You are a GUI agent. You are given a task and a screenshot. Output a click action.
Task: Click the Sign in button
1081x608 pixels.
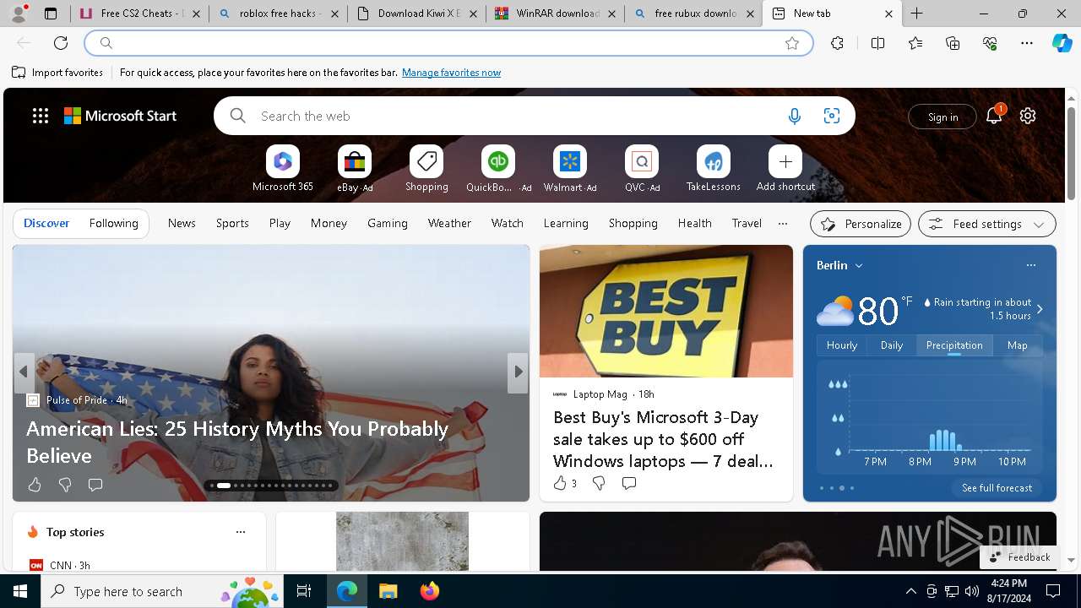pos(942,117)
